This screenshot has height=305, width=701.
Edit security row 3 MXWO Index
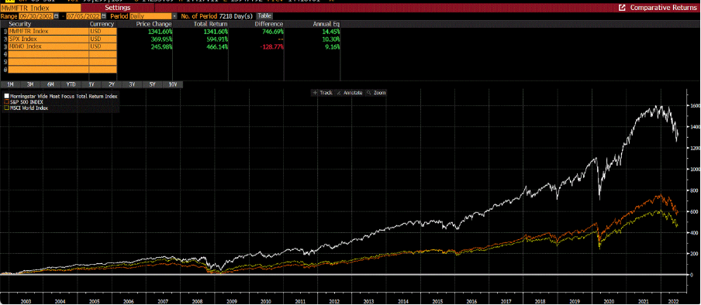48,47
